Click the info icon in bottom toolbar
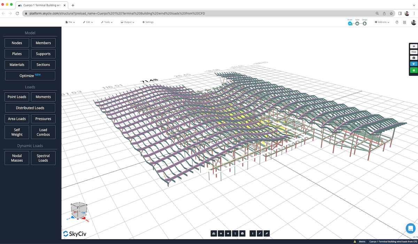 tap(253, 233)
